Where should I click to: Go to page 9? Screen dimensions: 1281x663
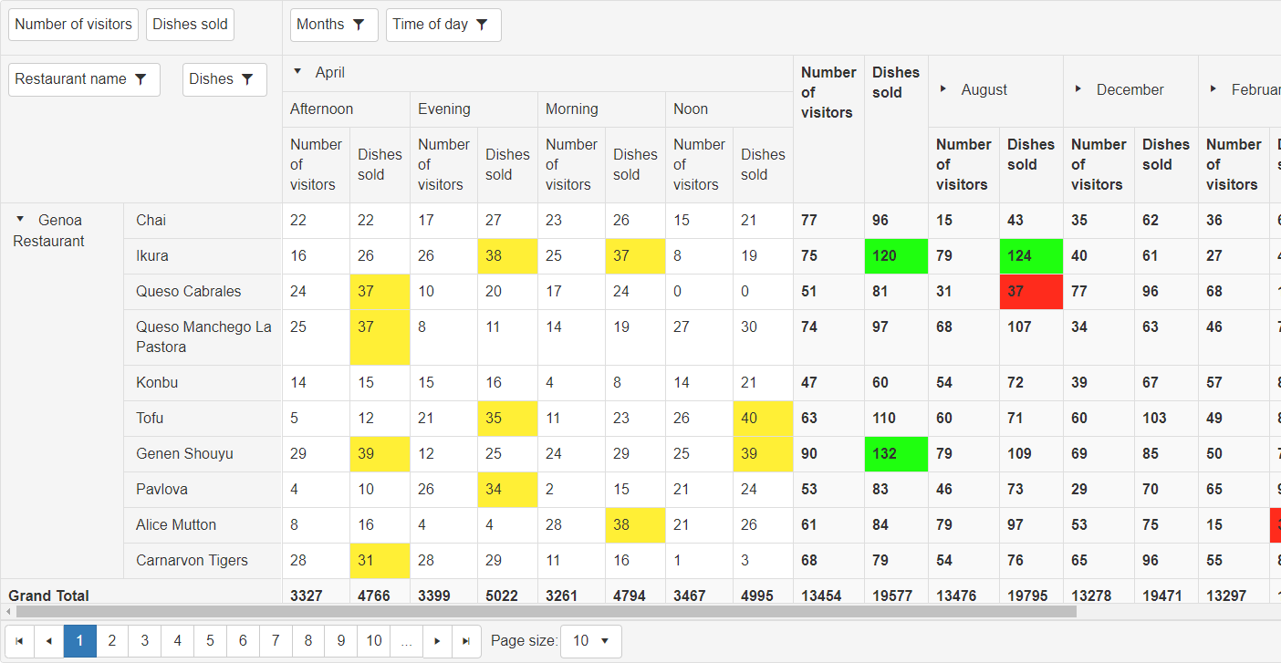[341, 641]
